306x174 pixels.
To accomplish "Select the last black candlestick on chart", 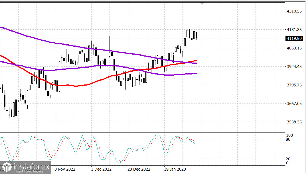I will [x=196, y=36].
